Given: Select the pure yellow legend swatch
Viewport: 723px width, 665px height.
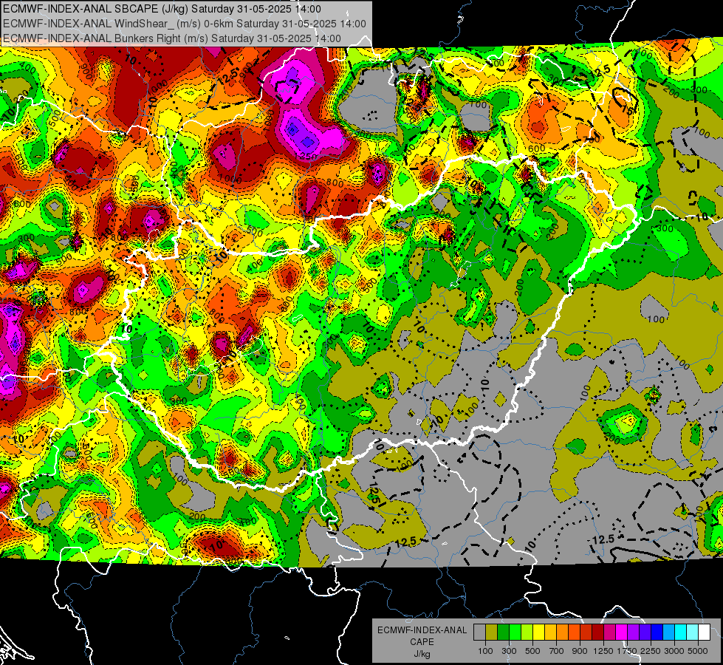Looking at the screenshot, I should pos(538,632).
